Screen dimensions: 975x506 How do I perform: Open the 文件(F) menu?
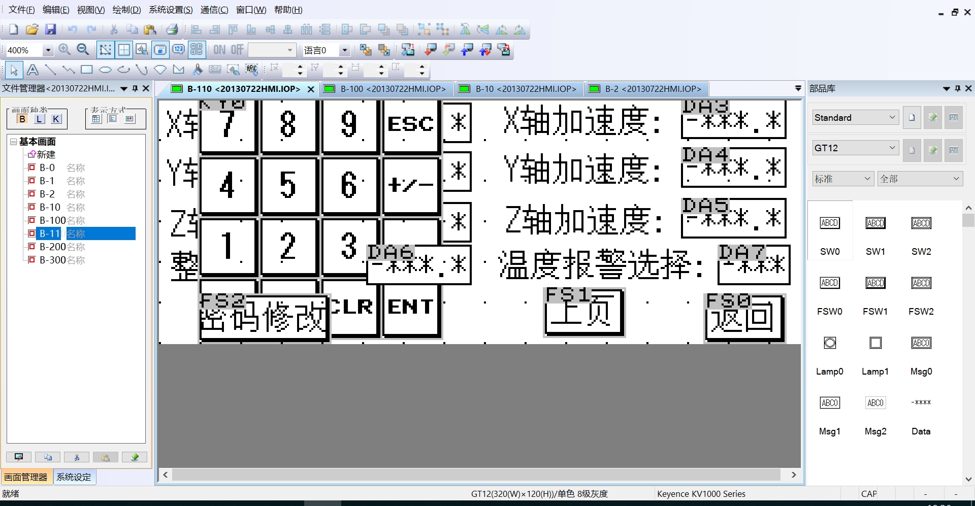22,10
